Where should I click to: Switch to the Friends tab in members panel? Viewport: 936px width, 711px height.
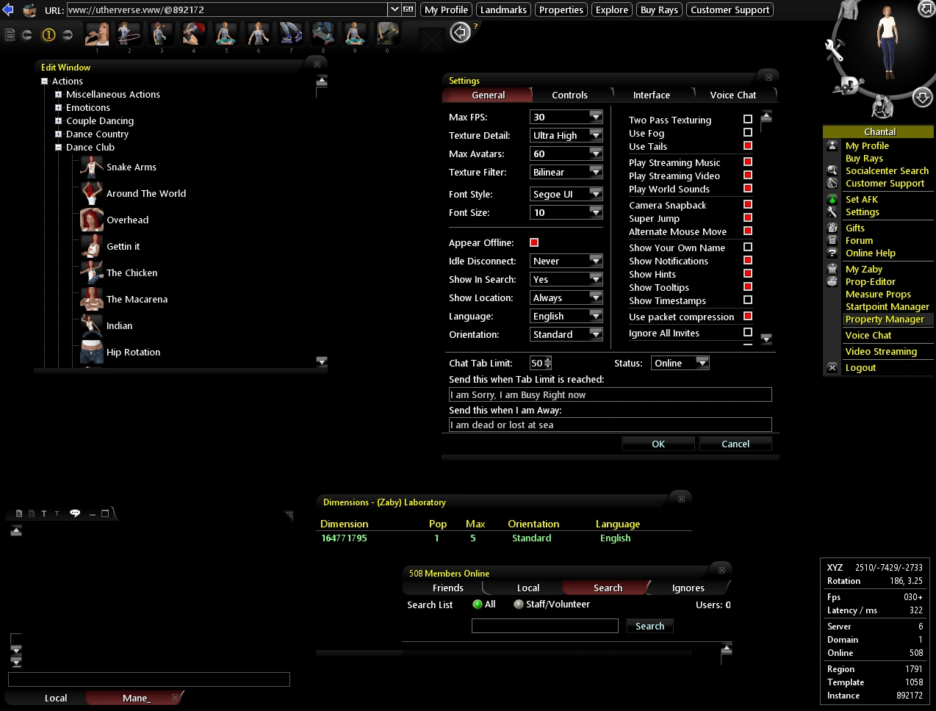(x=447, y=588)
